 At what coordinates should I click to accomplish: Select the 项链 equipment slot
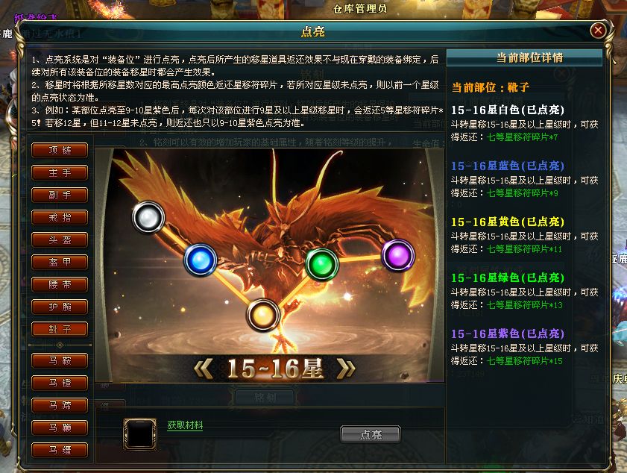60,151
